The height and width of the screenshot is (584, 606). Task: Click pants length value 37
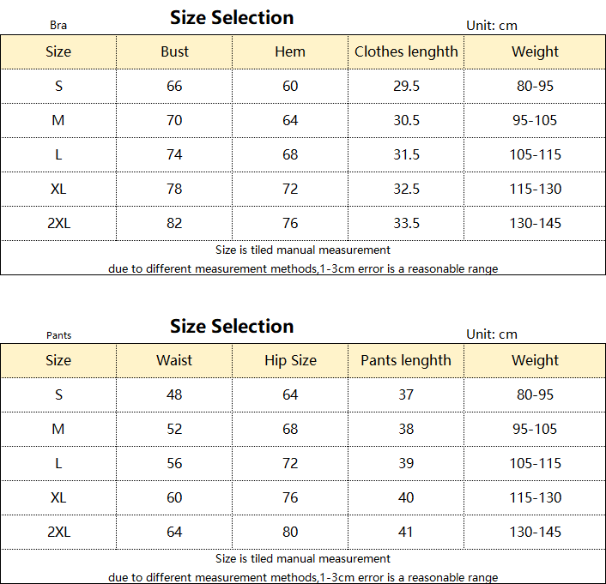(x=406, y=394)
